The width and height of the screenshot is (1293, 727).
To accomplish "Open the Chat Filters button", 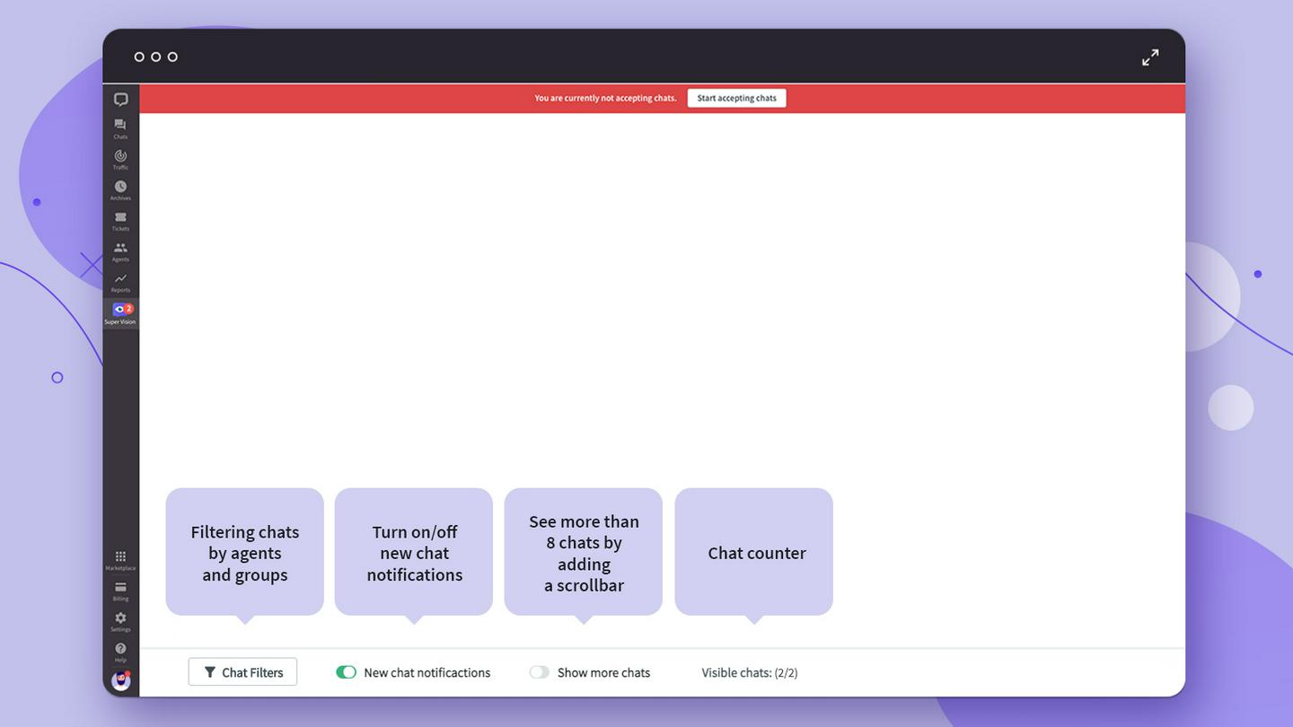I will pos(242,672).
